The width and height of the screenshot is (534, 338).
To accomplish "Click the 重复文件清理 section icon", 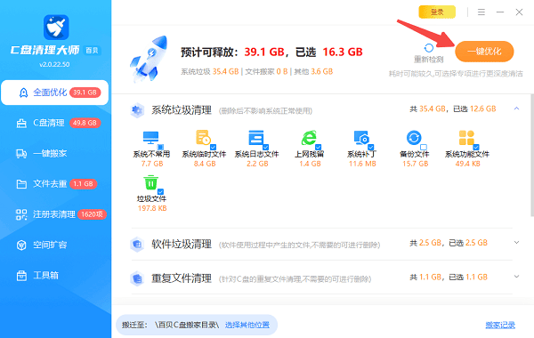I will point(137,278).
